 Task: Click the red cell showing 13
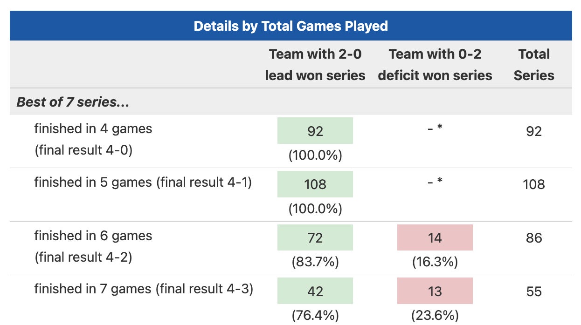coord(435,291)
